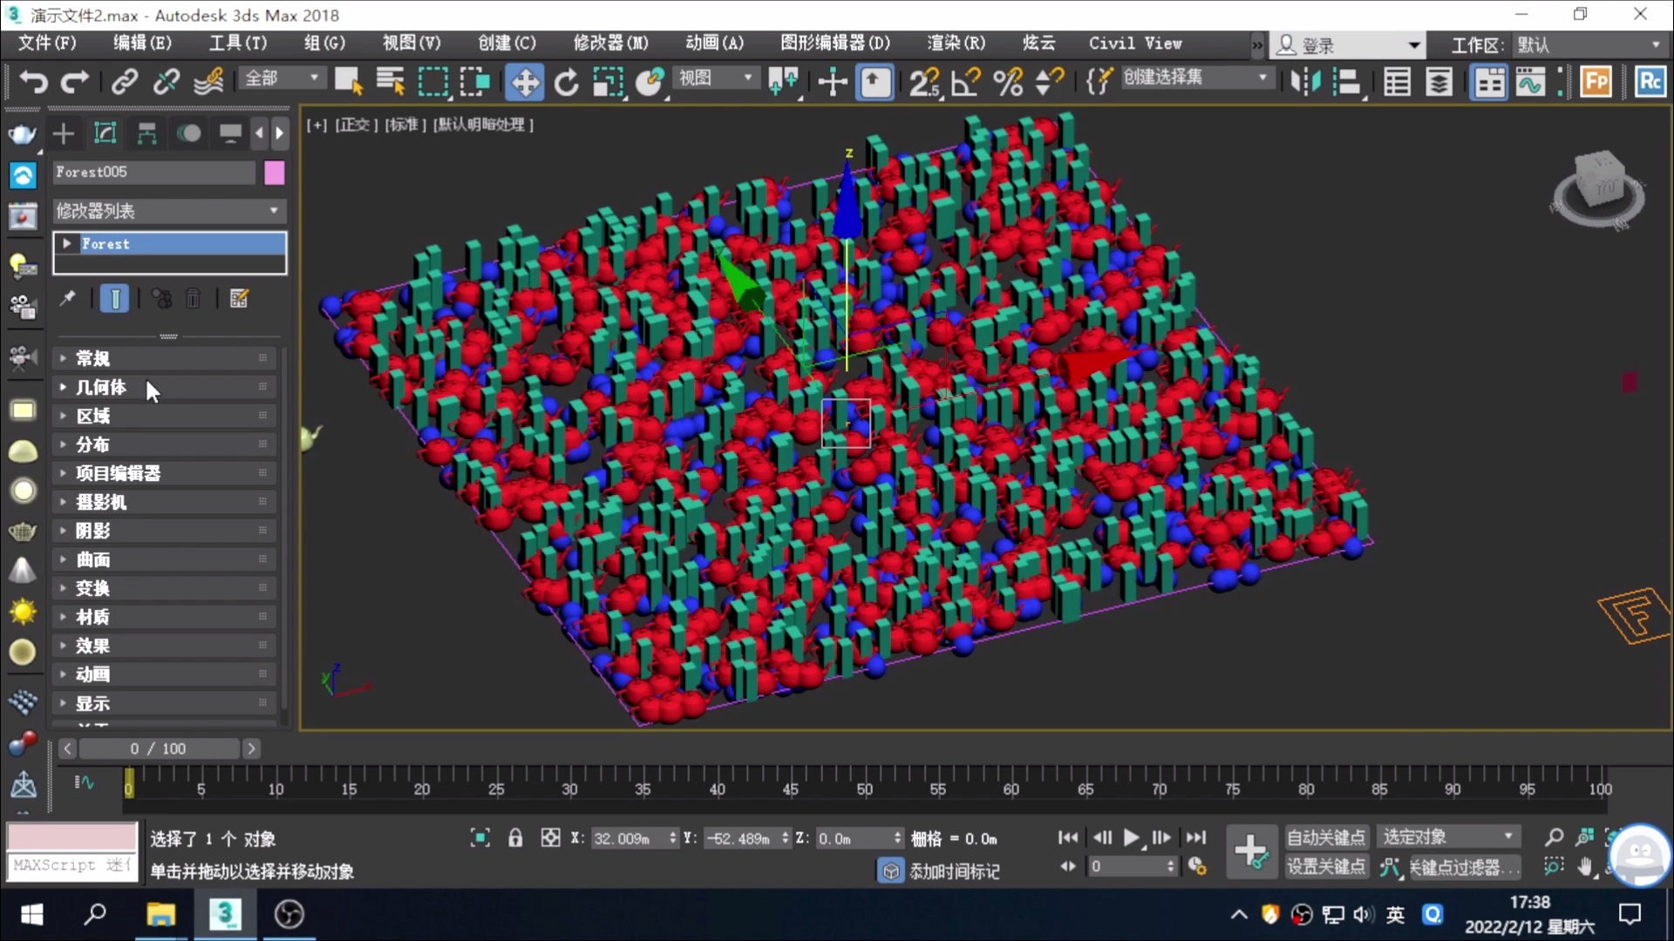Click the Forest Pack FP icon
Screen dimensions: 1674x941
[1596, 83]
